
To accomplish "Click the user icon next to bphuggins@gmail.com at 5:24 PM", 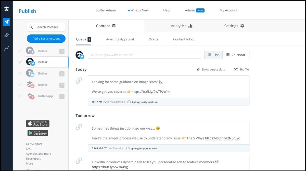I will tap(128, 148).
